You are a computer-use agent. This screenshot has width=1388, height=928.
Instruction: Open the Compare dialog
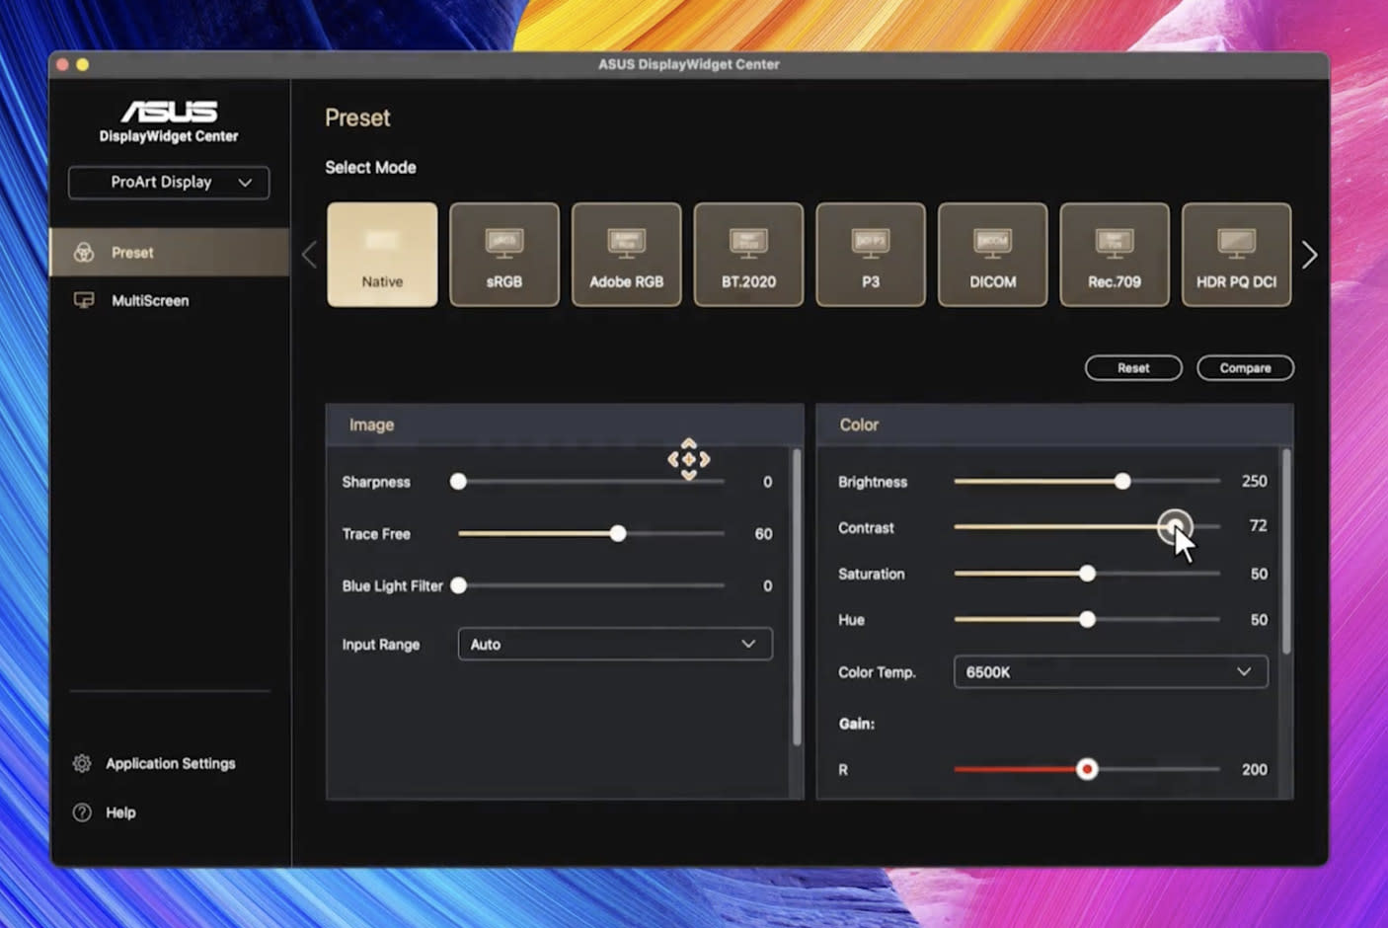point(1245,367)
